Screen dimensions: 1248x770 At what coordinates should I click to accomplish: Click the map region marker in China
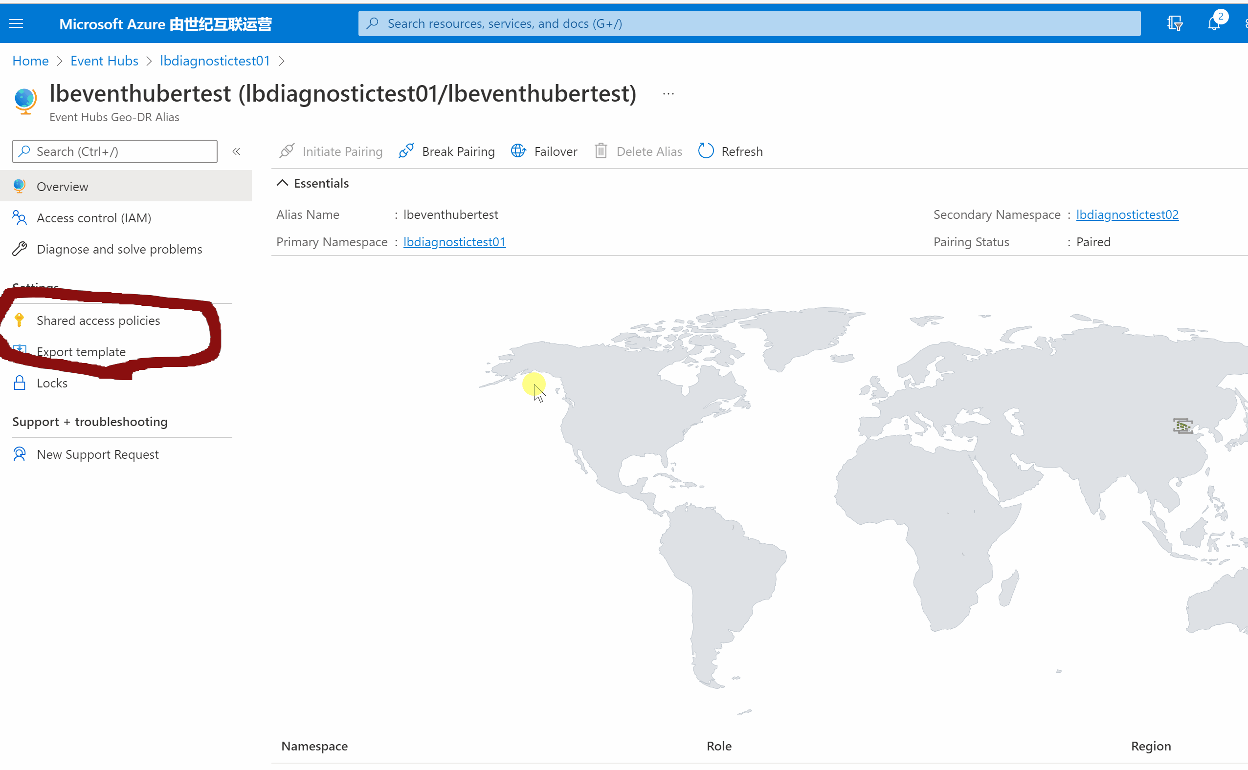[x=1183, y=426]
